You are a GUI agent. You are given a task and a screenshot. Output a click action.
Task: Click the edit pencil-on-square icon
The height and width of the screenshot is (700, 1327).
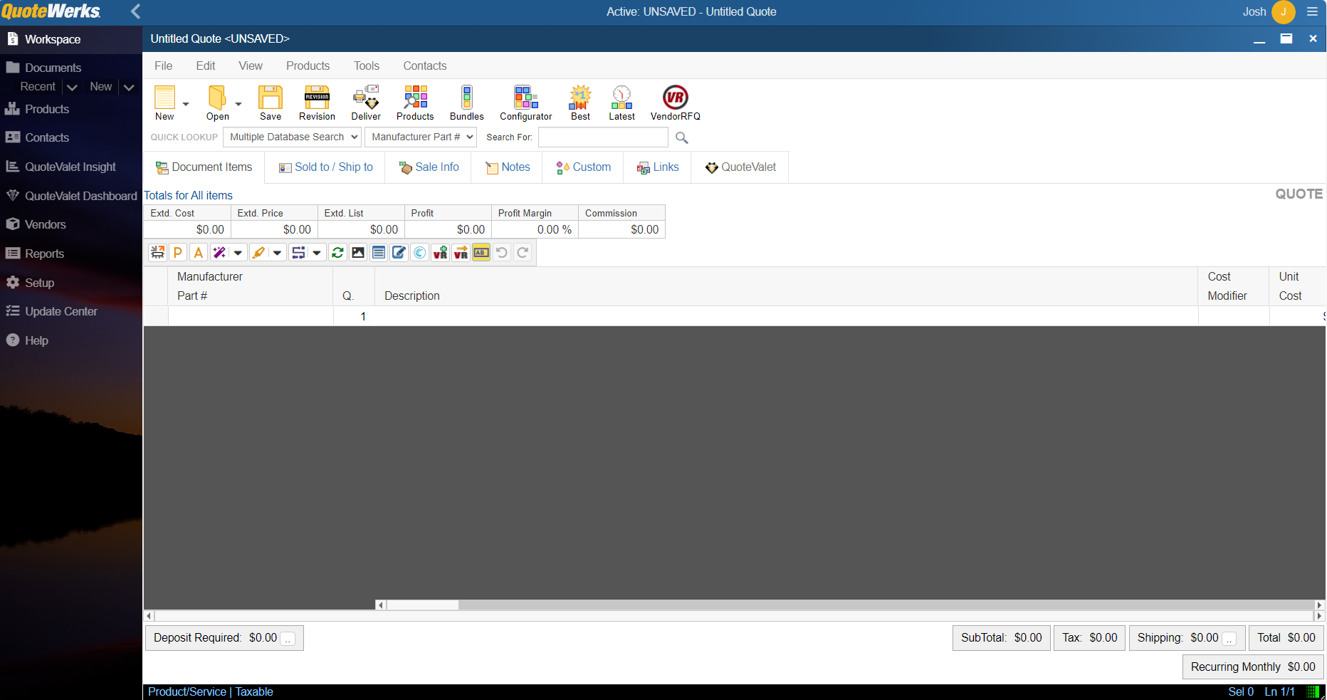[x=399, y=253]
